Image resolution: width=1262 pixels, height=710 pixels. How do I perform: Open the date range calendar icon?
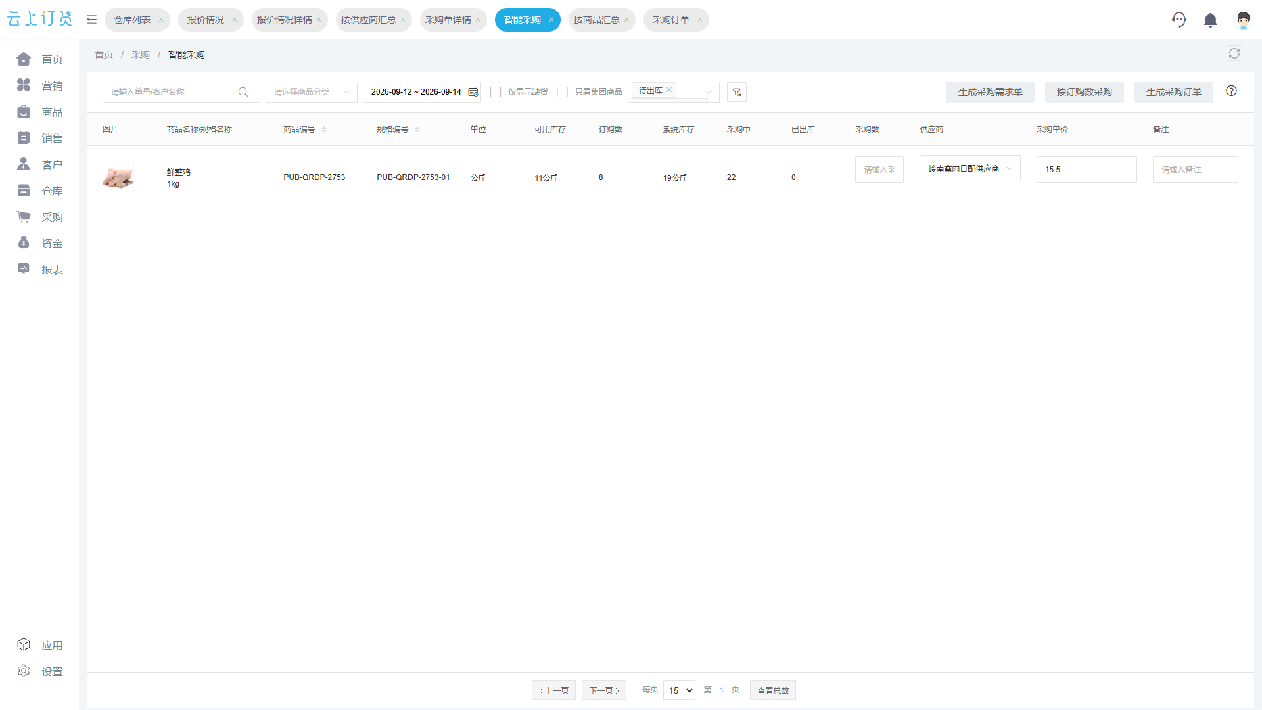click(473, 92)
